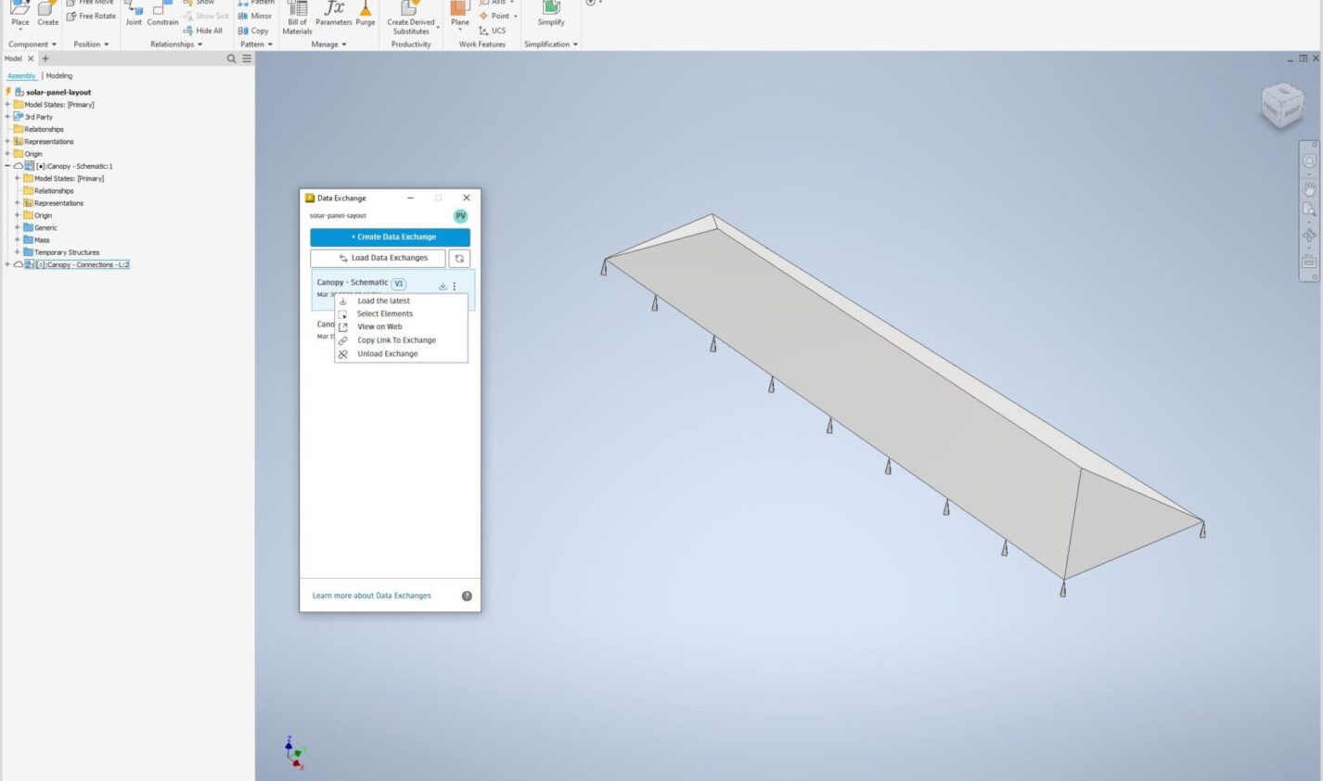This screenshot has height=781, width=1323.
Task: Open the Learn more about Data Exchanges link
Action: tap(371, 595)
